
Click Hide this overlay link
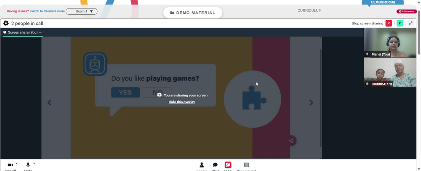pyautogui.click(x=182, y=102)
